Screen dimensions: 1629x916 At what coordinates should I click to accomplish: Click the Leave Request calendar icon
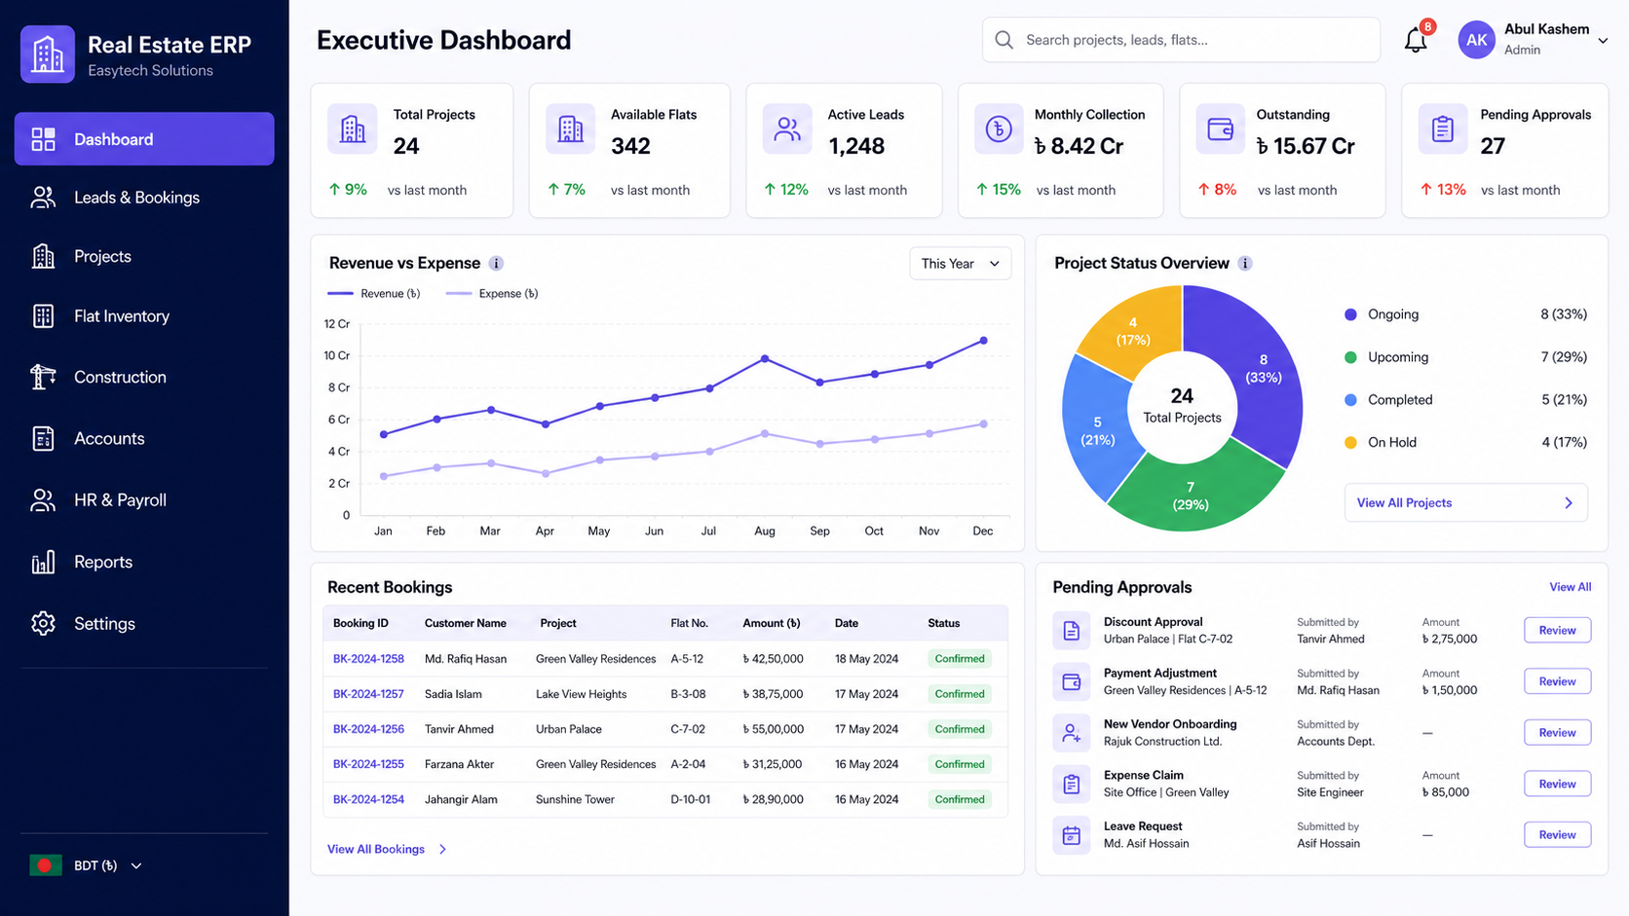coord(1071,835)
